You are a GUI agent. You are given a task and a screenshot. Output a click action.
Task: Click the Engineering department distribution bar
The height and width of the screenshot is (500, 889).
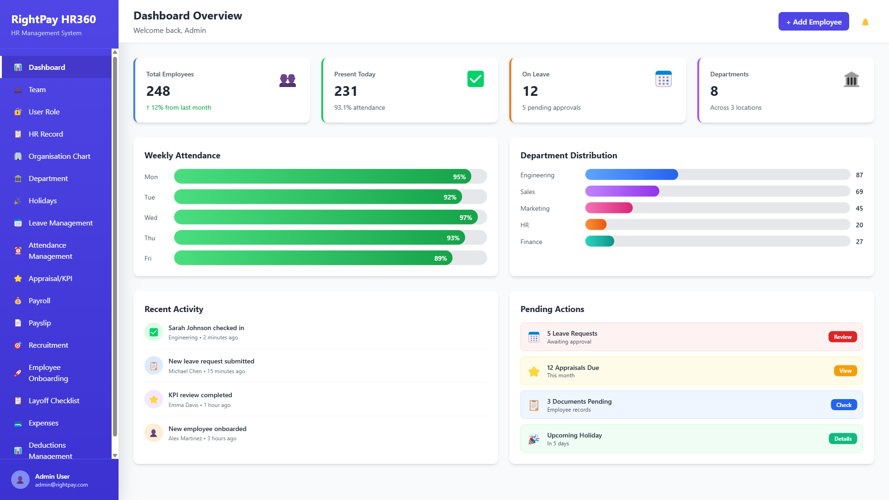[x=632, y=175]
